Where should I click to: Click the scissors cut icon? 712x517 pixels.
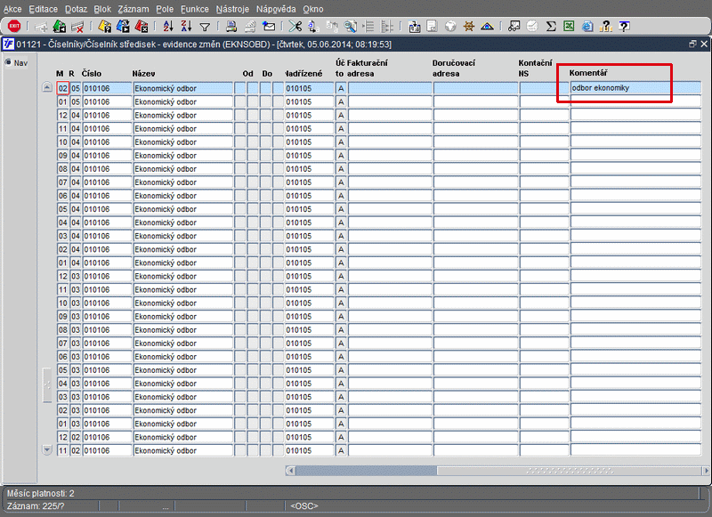click(x=295, y=27)
